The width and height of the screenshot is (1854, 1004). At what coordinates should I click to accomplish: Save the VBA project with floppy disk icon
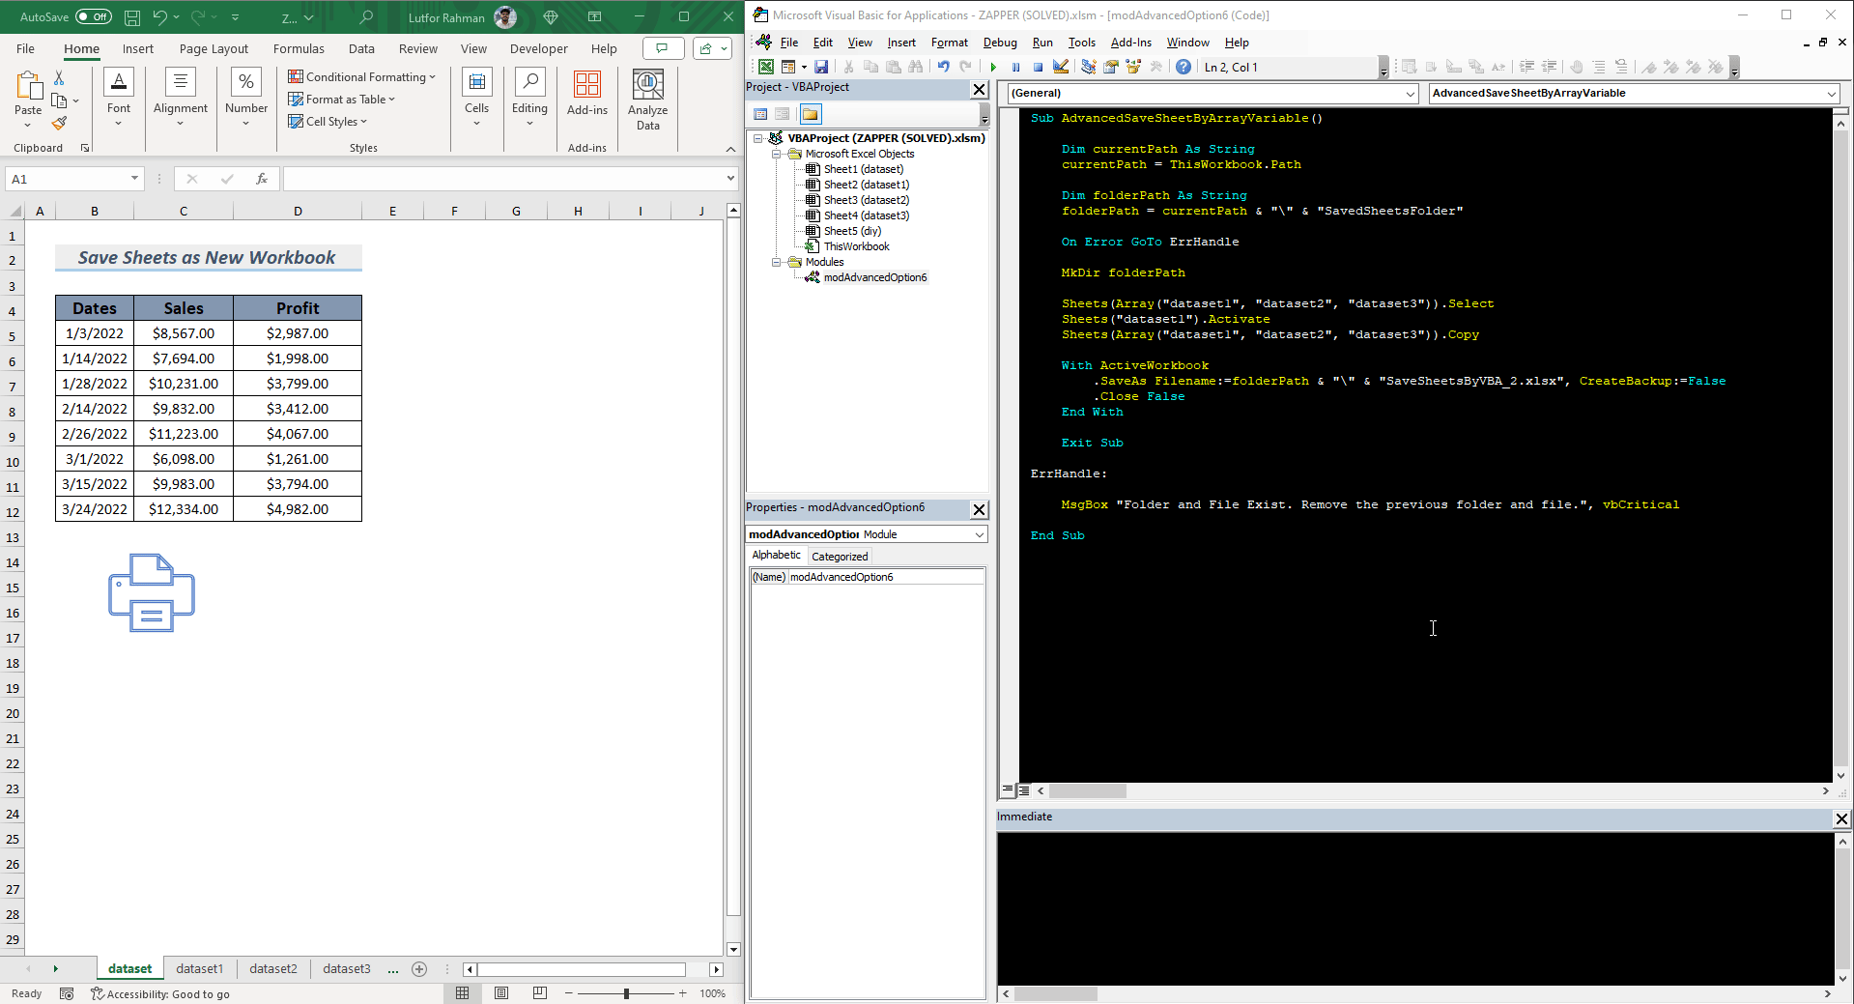click(x=820, y=67)
